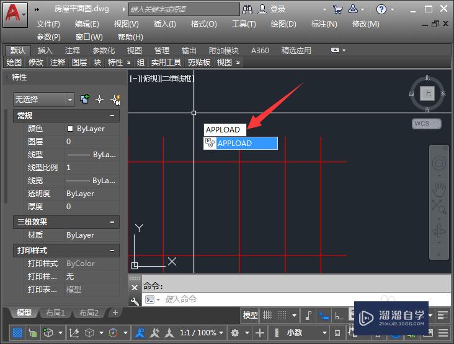
Task: Close the command line window
Action: pos(135,288)
